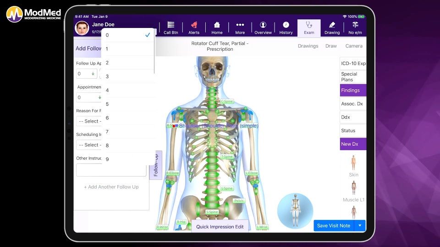The width and height of the screenshot is (440, 247).
Task: Tap the R-Hip label on skeleton
Action: pos(181,222)
